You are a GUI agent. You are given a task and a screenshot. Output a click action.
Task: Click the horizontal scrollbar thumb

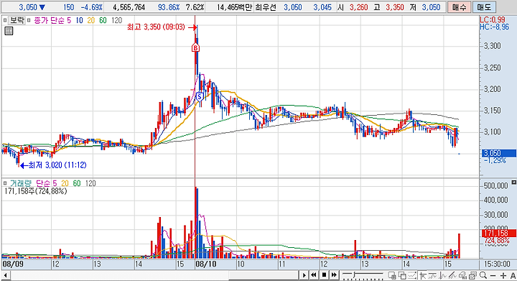click(263, 275)
